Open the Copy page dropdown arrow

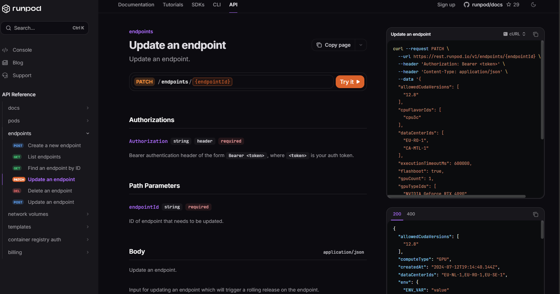pos(361,45)
